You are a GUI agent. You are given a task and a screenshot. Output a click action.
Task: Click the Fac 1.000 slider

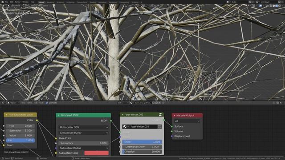(20, 140)
